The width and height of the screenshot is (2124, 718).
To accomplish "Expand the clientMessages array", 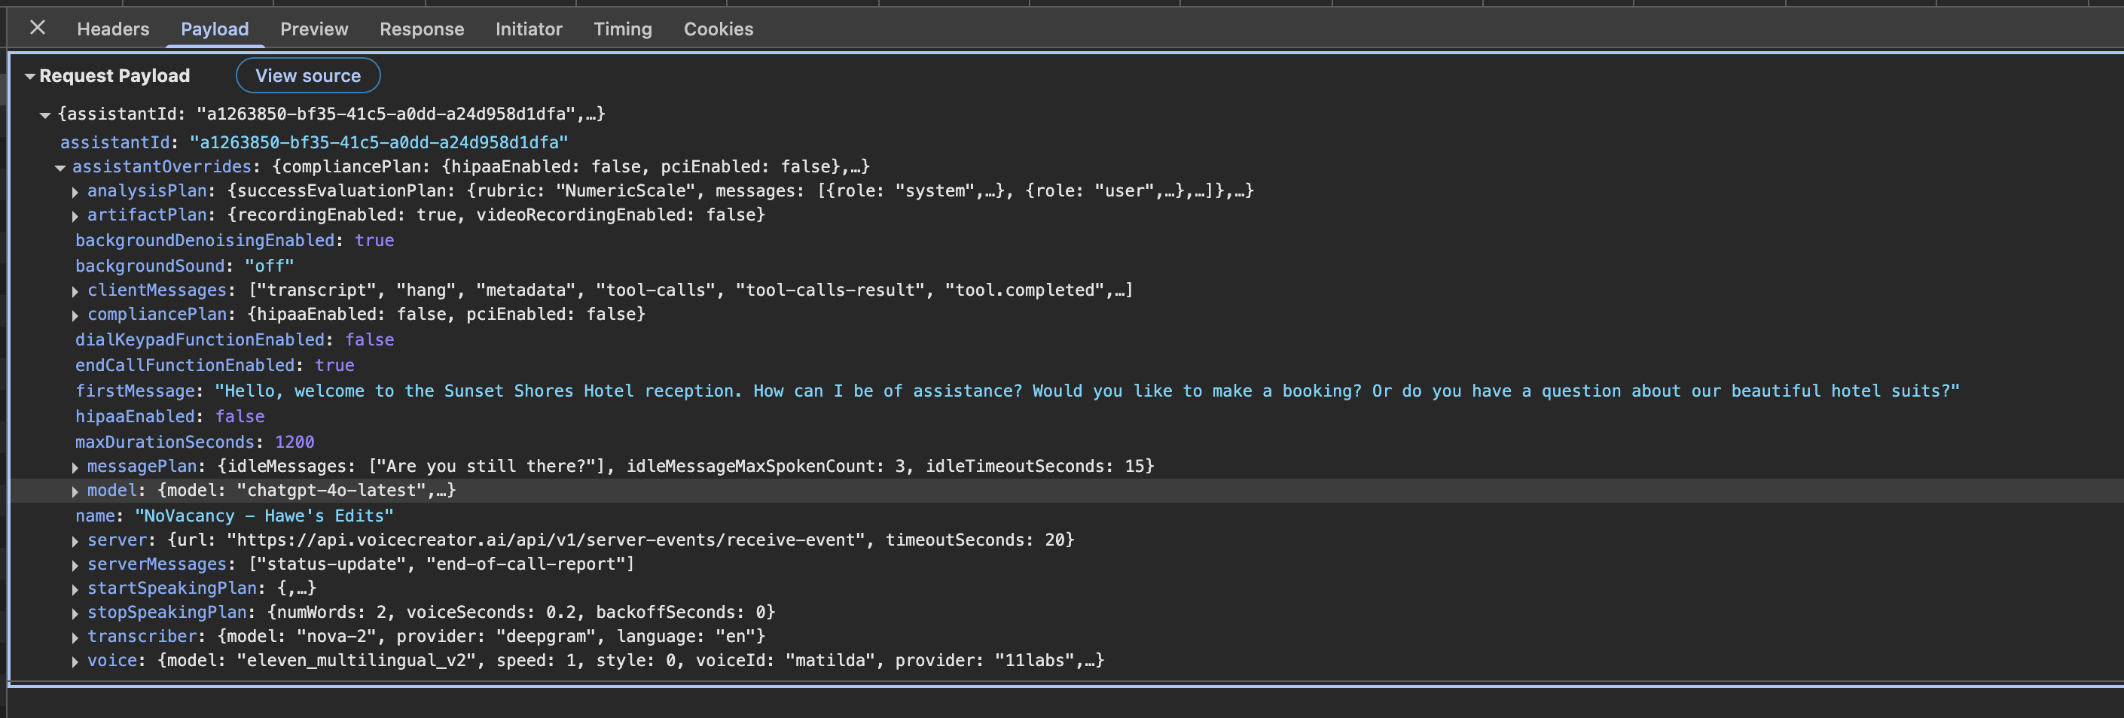I will 76,291.
